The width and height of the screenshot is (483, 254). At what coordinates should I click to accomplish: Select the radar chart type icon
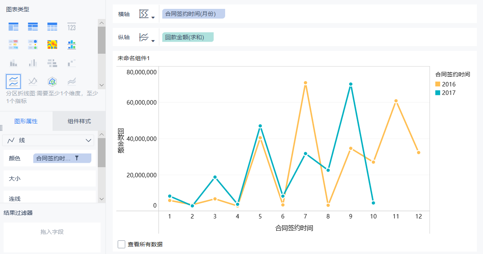point(52,82)
